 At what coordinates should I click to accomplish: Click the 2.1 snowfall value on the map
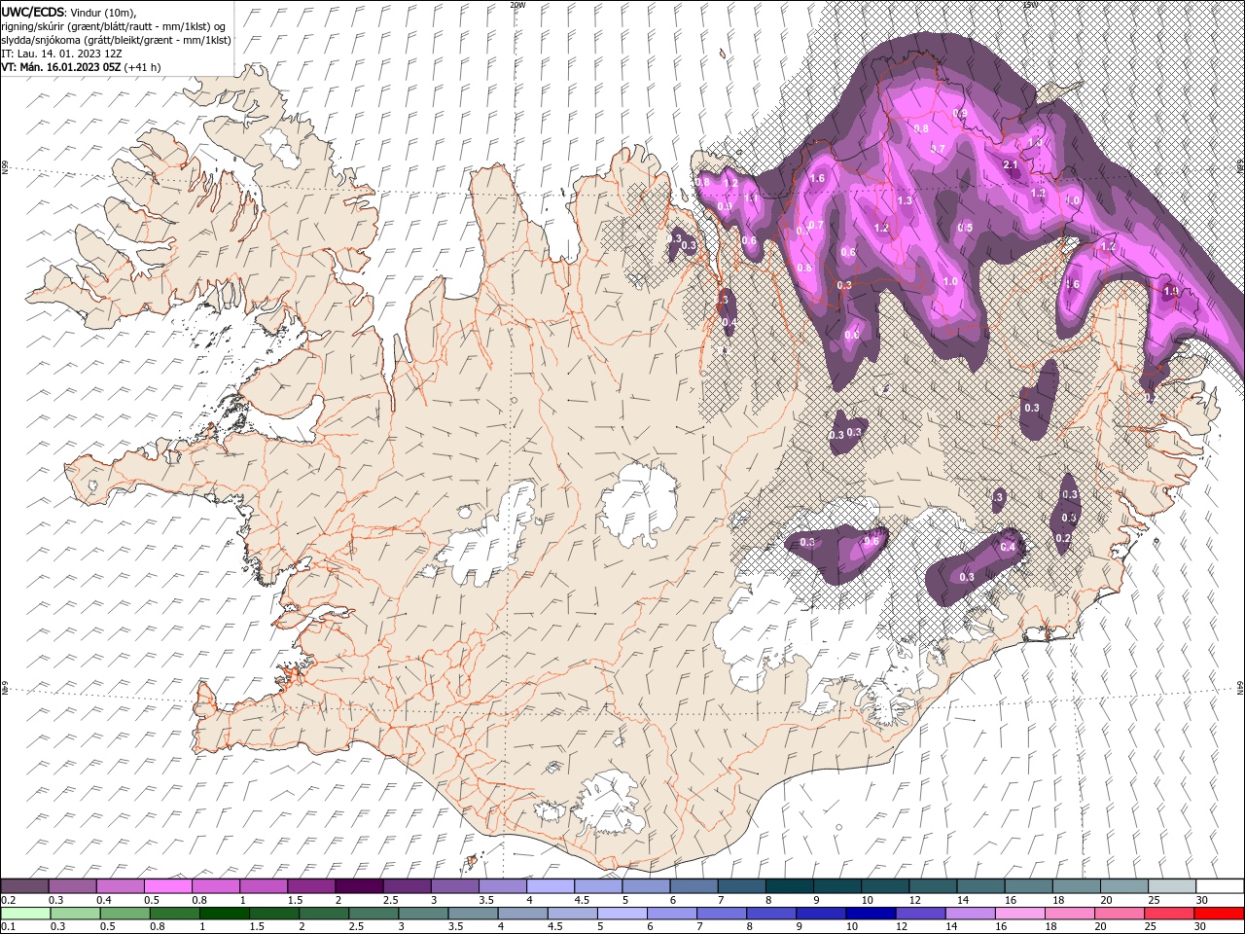pos(1010,164)
